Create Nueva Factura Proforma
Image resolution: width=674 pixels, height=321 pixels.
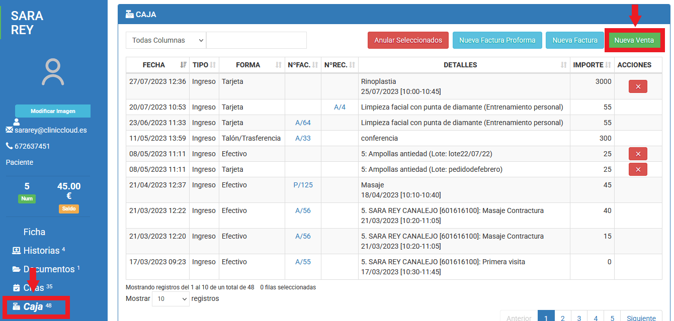click(x=497, y=40)
